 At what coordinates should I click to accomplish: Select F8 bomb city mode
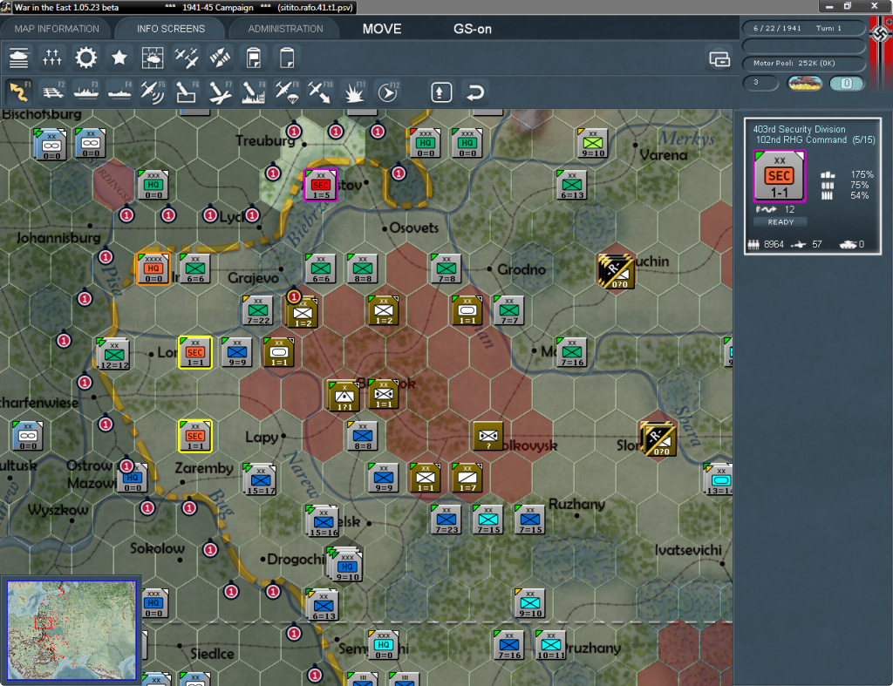click(254, 92)
